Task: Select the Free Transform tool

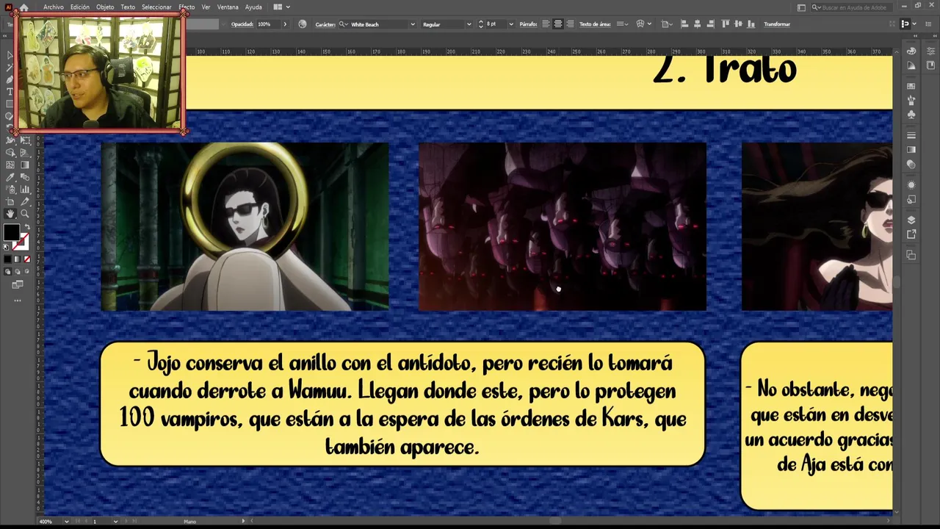Action: pyautogui.click(x=25, y=140)
